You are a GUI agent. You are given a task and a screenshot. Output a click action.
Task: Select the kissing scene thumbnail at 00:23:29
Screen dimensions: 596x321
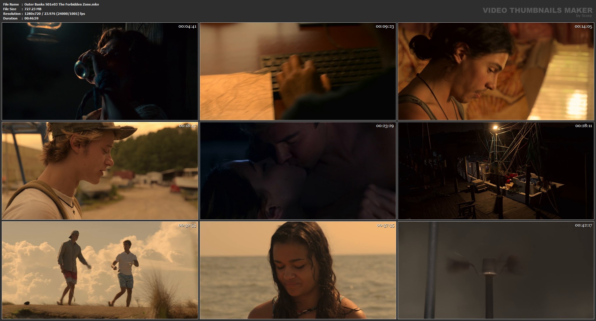pos(298,171)
